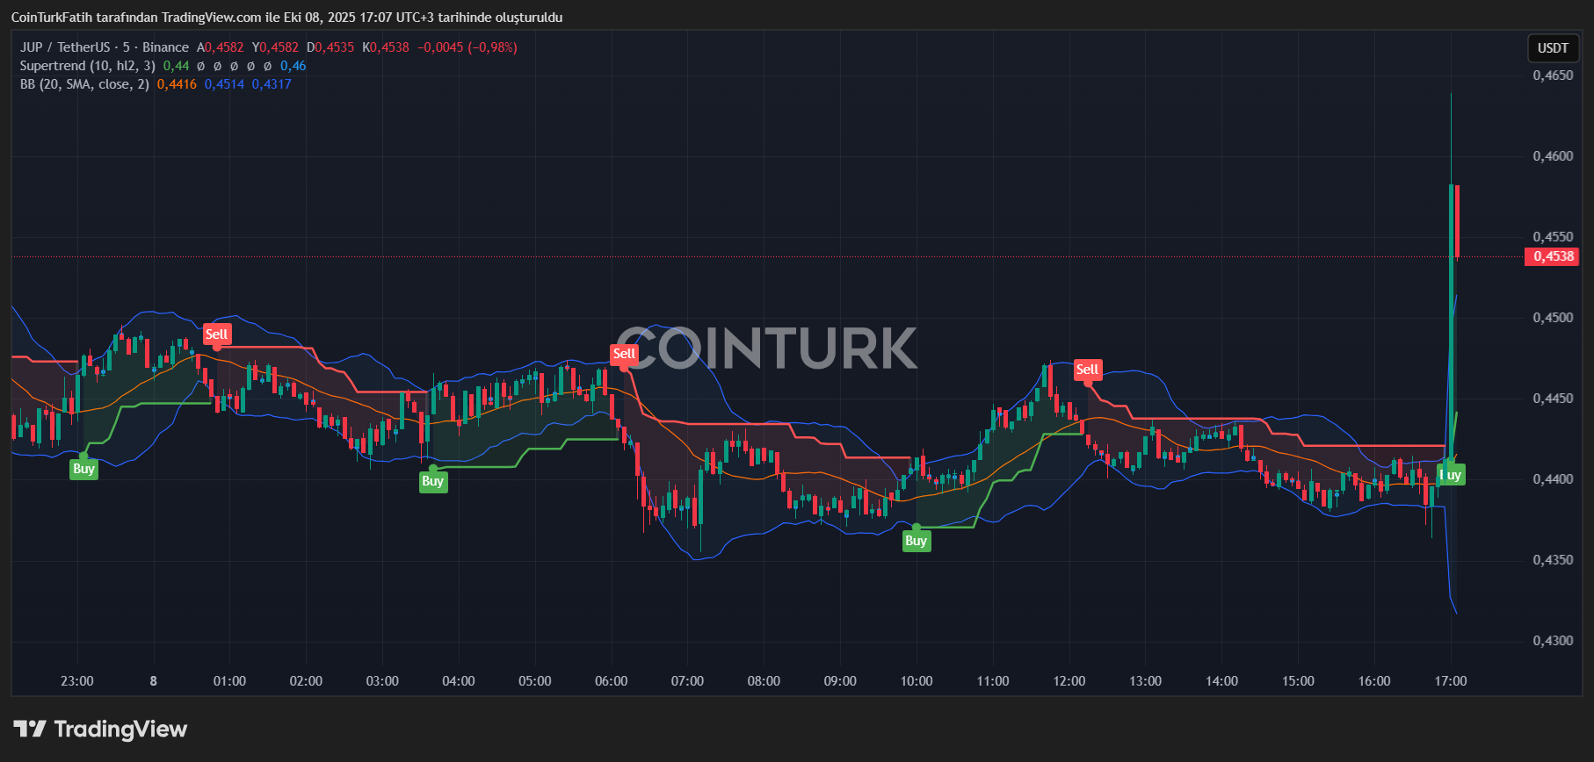Click the JUP / TetherUS symbol title
Screen dimensions: 1594x762
[x=65, y=47]
